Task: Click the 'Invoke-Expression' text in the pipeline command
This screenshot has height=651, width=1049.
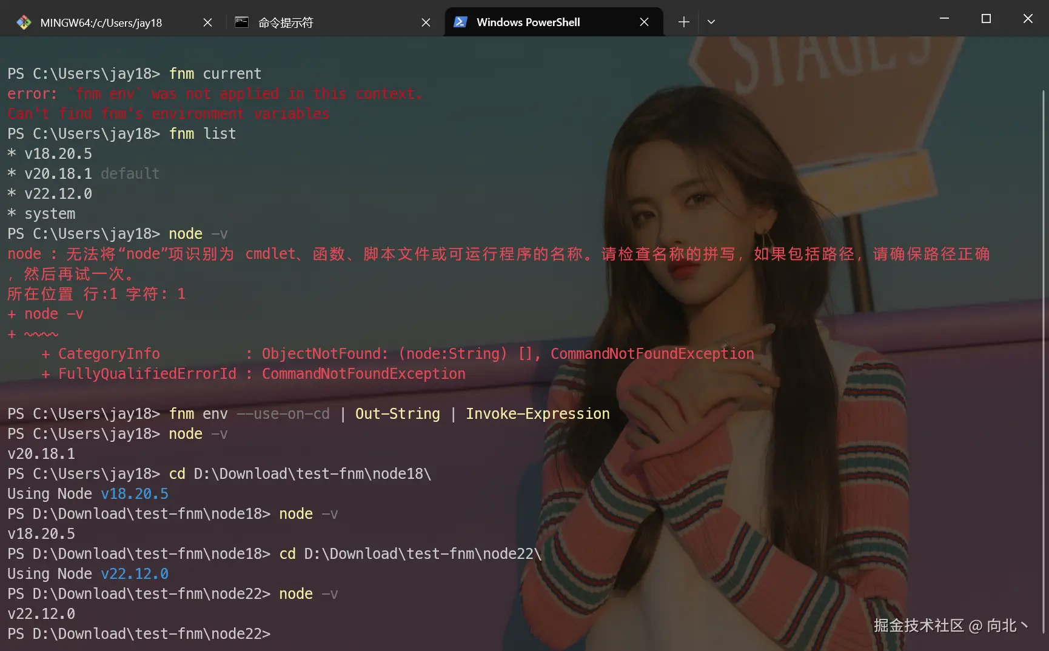Action: (x=537, y=413)
